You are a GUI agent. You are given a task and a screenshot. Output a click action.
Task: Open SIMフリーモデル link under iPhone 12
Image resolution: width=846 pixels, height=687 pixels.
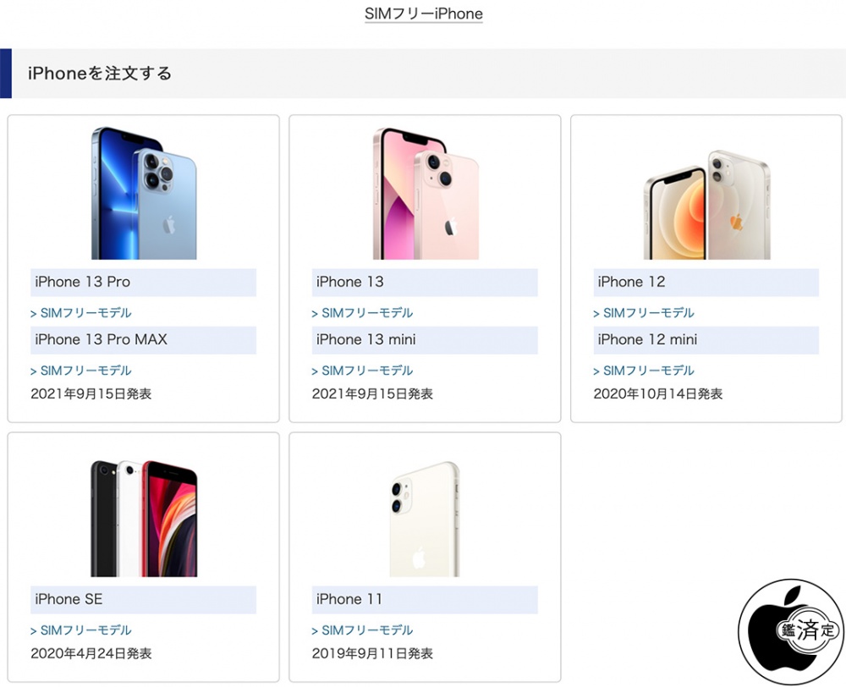coord(644,312)
